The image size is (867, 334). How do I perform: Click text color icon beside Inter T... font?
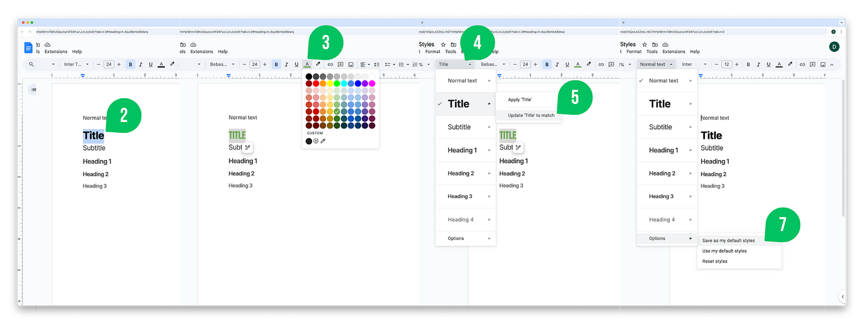[161, 64]
